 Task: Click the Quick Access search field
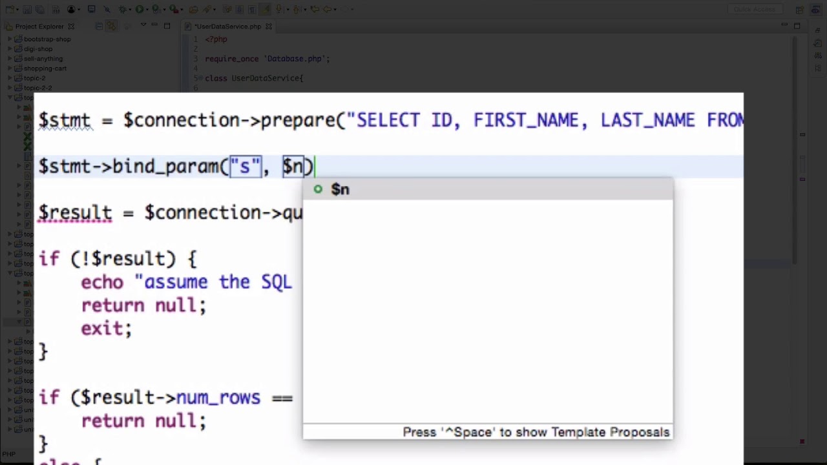pos(755,9)
